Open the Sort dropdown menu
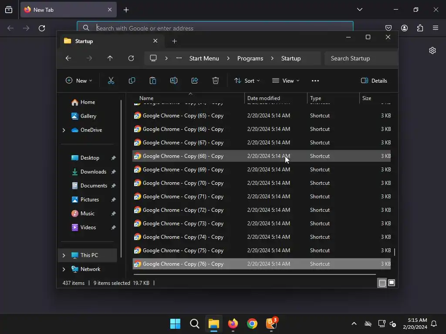The height and width of the screenshot is (334, 446). (x=247, y=80)
